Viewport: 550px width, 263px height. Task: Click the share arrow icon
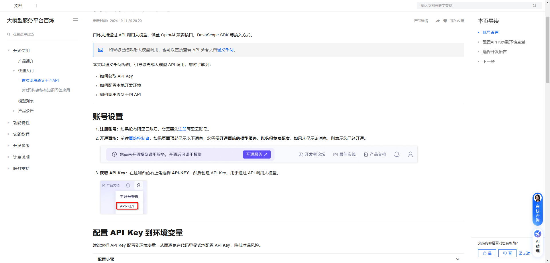pyautogui.click(x=437, y=21)
